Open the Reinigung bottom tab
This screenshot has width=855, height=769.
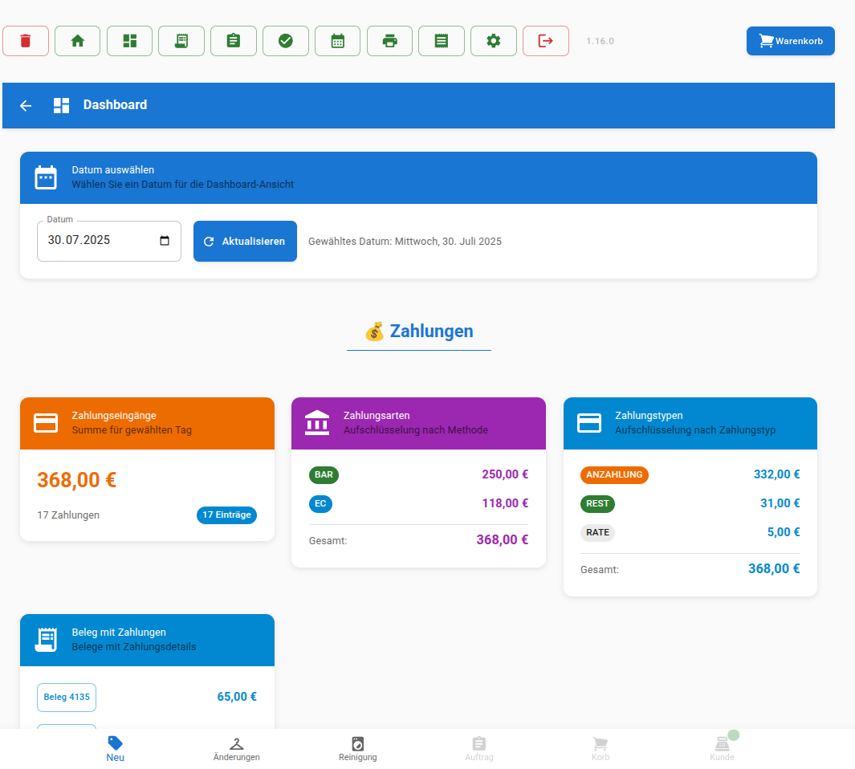point(357,748)
